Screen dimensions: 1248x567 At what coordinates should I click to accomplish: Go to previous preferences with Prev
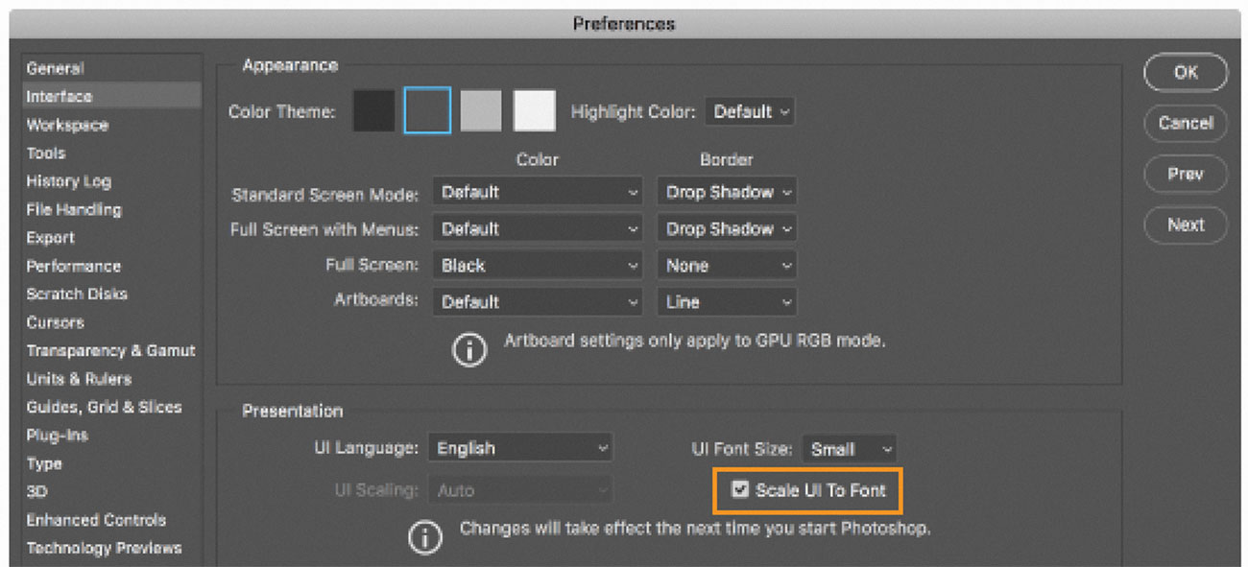(x=1186, y=174)
